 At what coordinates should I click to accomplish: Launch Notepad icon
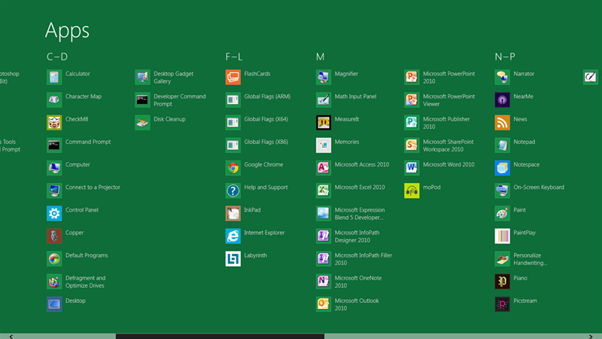(x=502, y=145)
